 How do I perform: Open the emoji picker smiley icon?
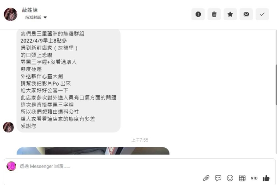click(x=230, y=178)
